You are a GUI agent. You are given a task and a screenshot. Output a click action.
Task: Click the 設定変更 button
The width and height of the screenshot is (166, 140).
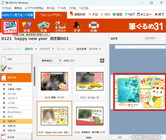pyautogui.click(x=81, y=49)
